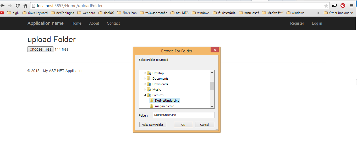Collapse the Pictures tree node

click(145, 95)
